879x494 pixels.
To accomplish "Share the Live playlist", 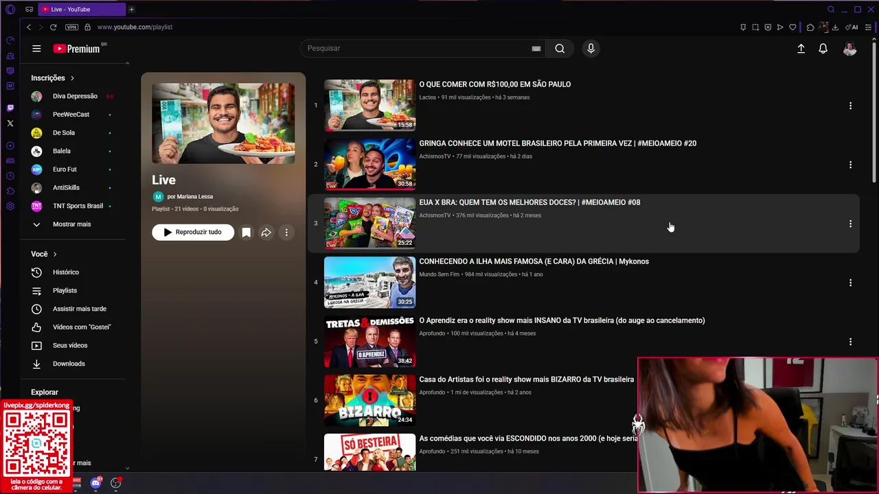I will [x=266, y=233].
